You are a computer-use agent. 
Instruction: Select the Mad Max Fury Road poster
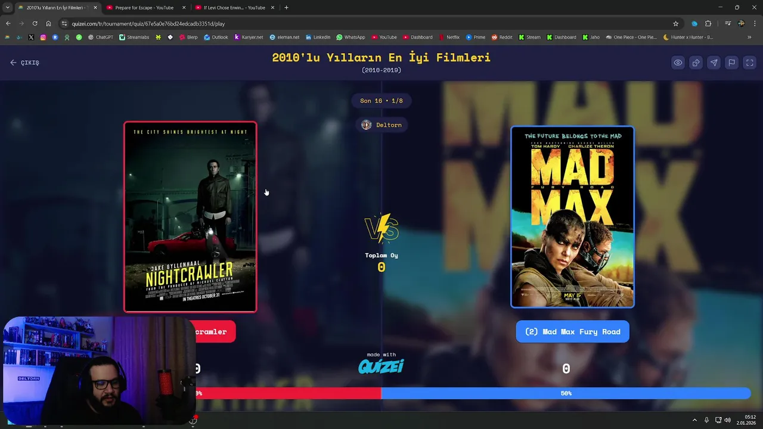(x=572, y=217)
